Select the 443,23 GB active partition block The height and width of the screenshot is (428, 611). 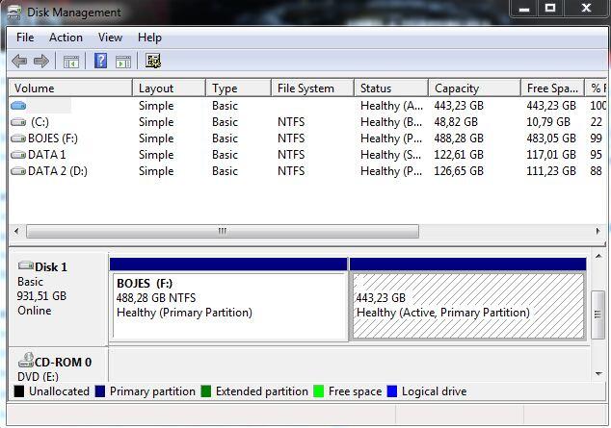(467, 305)
